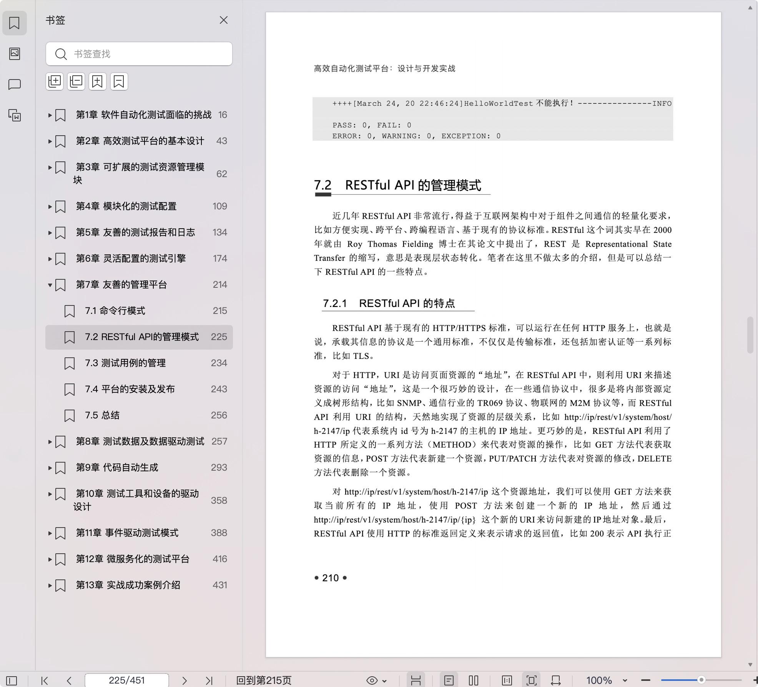Expand Chapter 2 bookmark tree
Image resolution: width=758 pixels, height=687 pixels.
click(x=50, y=141)
